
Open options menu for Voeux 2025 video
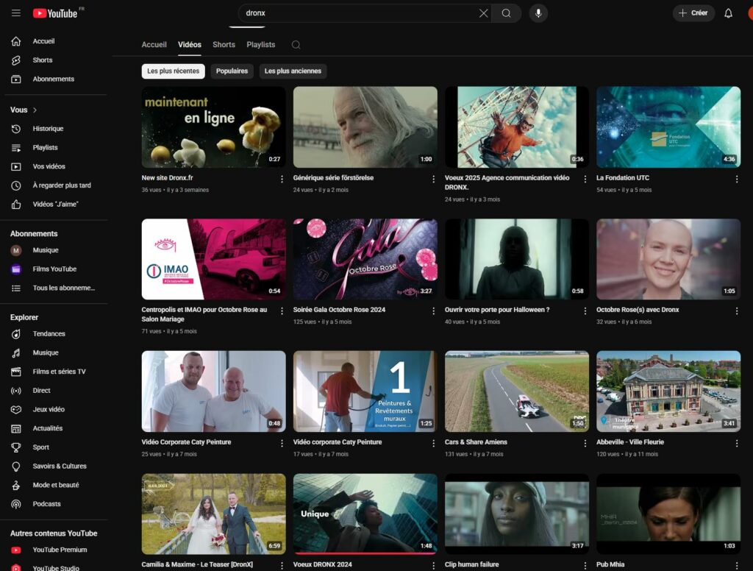point(585,180)
